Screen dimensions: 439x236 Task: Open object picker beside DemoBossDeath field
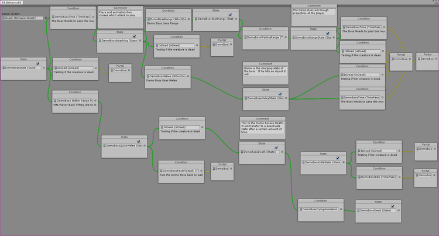[282, 152]
